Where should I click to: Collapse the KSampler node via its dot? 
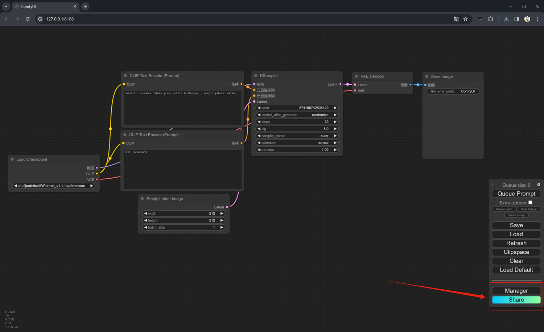pyautogui.click(x=256, y=76)
